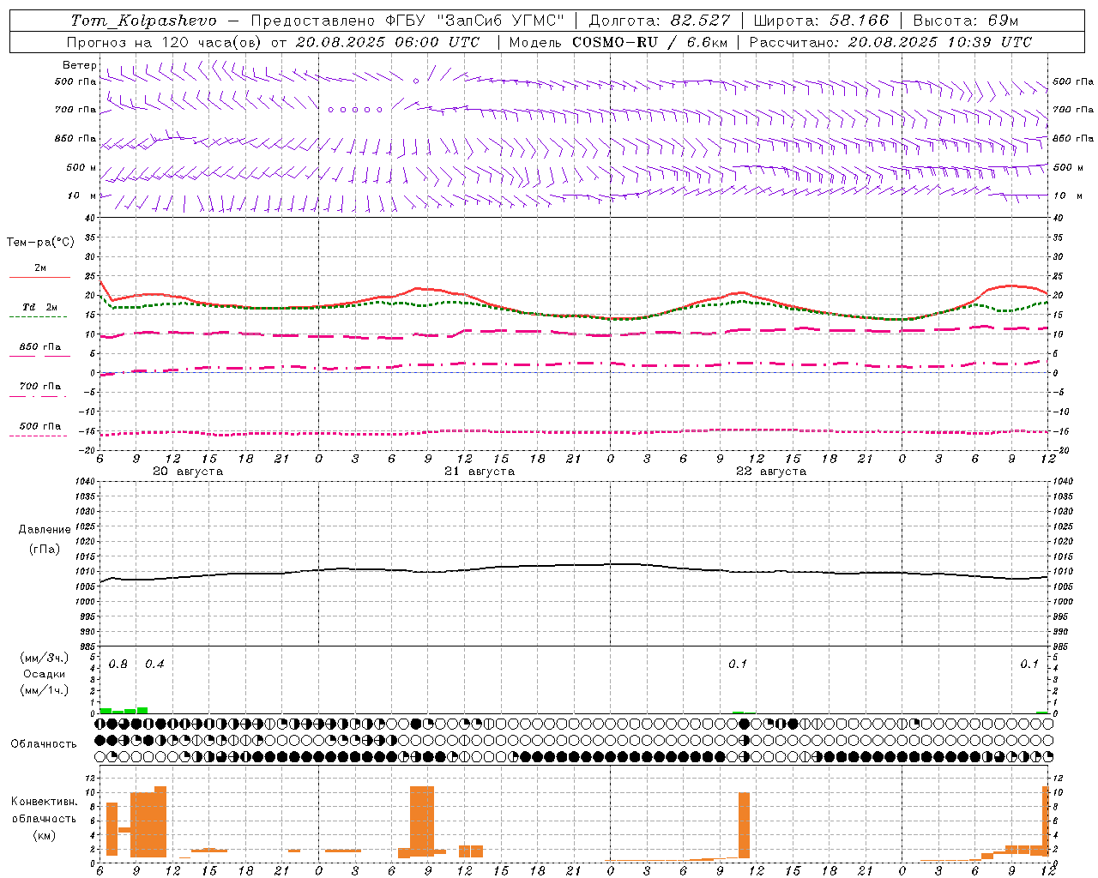The image size is (1098, 878).
Task: Click the 'Конвективн.' convective cloud label
Action: (44, 802)
